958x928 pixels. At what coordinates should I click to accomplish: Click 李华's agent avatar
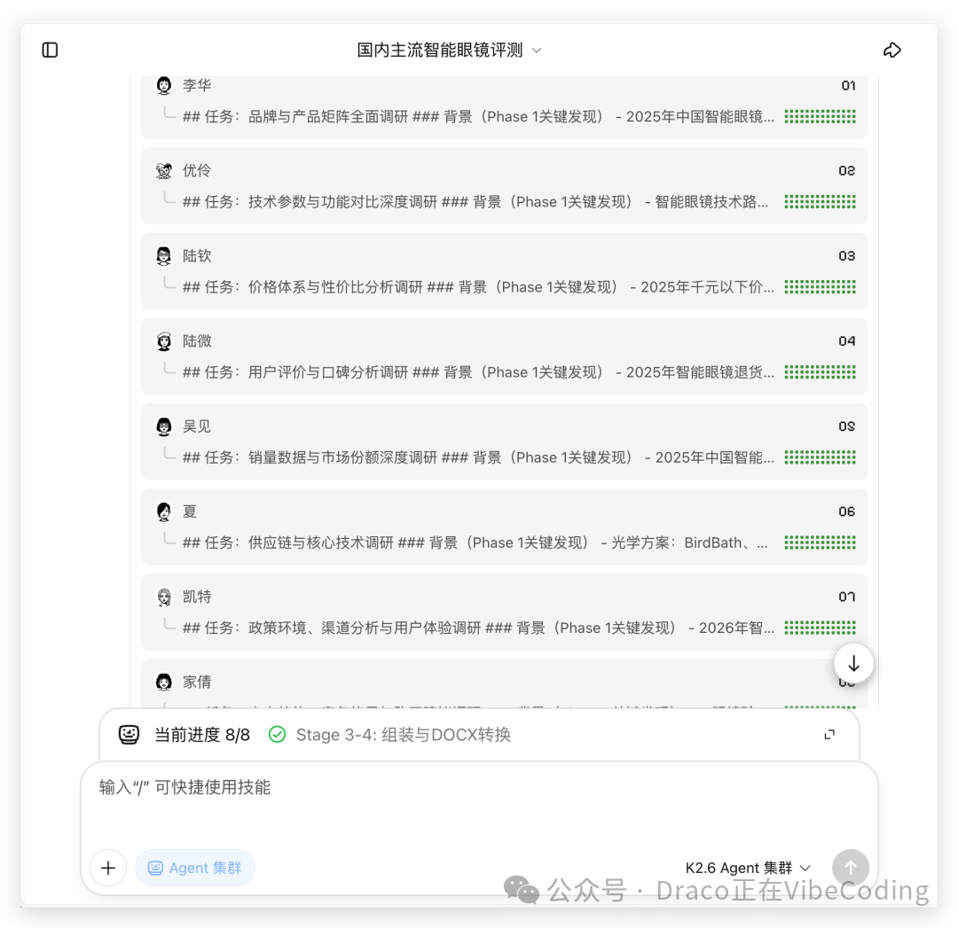tap(164, 85)
